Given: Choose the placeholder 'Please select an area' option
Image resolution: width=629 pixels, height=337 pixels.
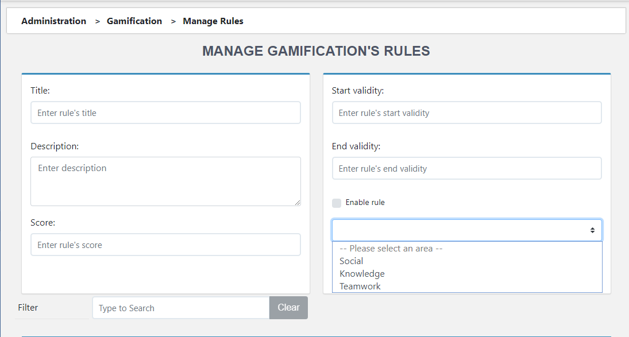Looking at the screenshot, I should pos(467,249).
